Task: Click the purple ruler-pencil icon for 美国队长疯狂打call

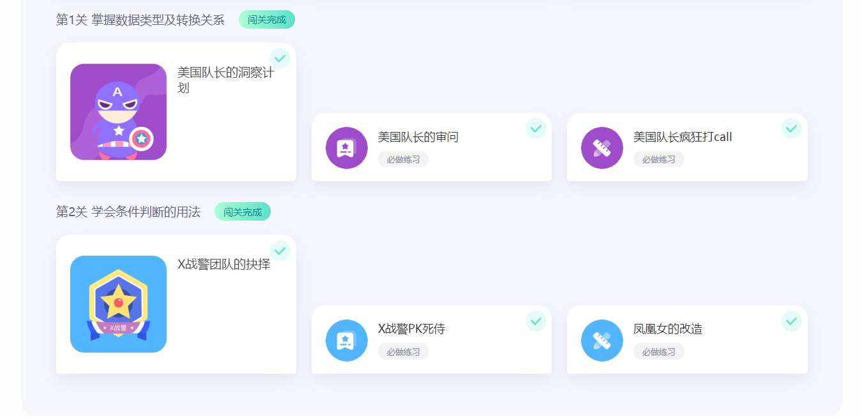Action: (602, 148)
